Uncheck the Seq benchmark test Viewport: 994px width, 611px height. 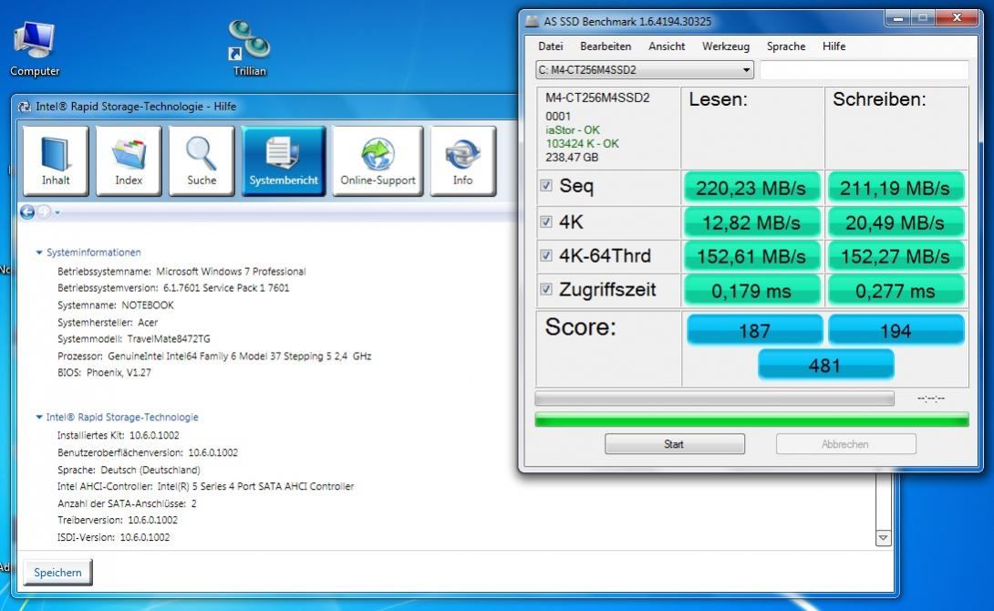point(546,186)
